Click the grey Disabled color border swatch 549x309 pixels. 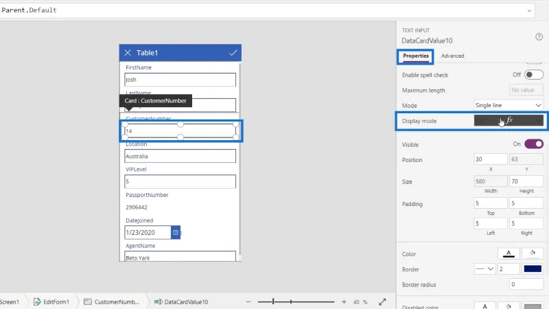click(533, 306)
